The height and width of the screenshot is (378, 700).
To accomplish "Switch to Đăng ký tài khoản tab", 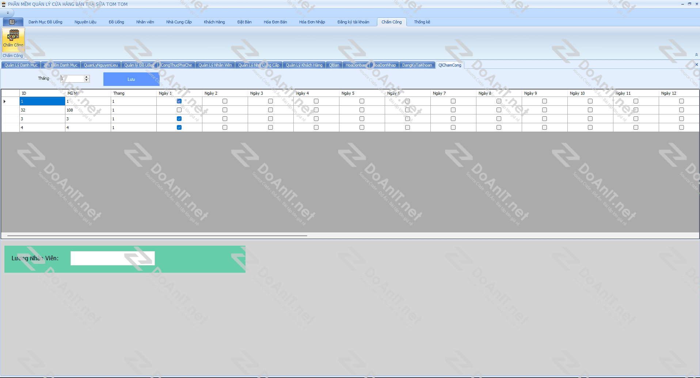I will coord(353,22).
